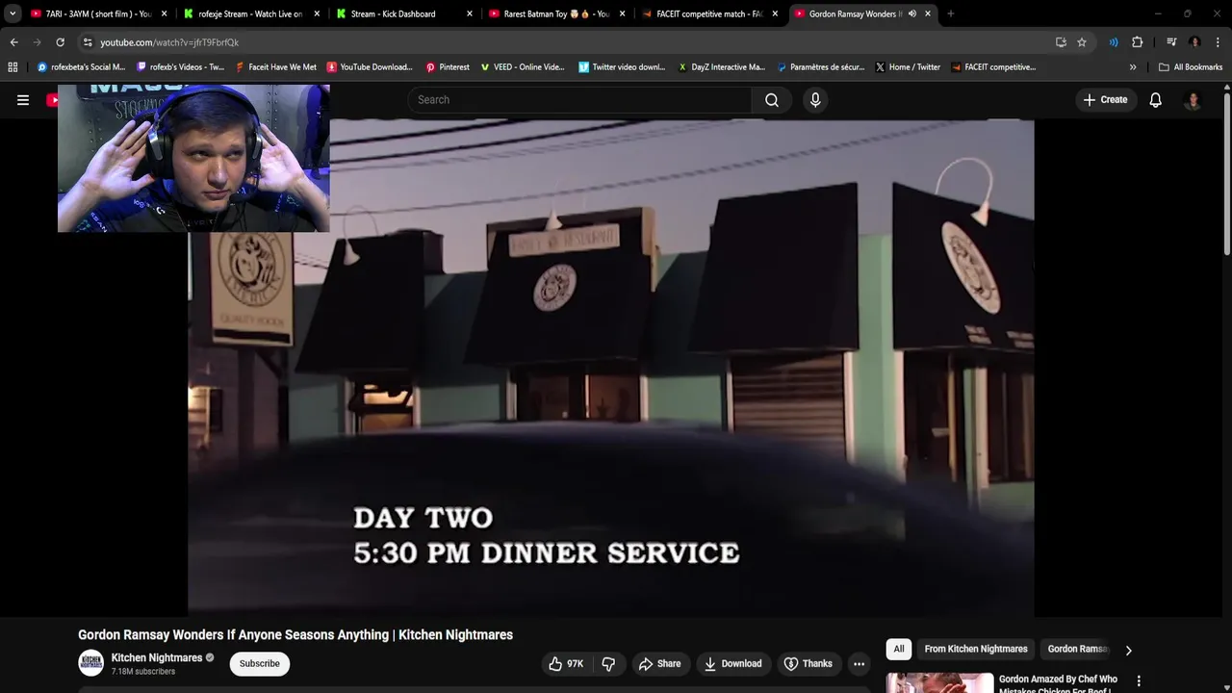
Task: Click the YouTube search input field
Action: tap(579, 100)
